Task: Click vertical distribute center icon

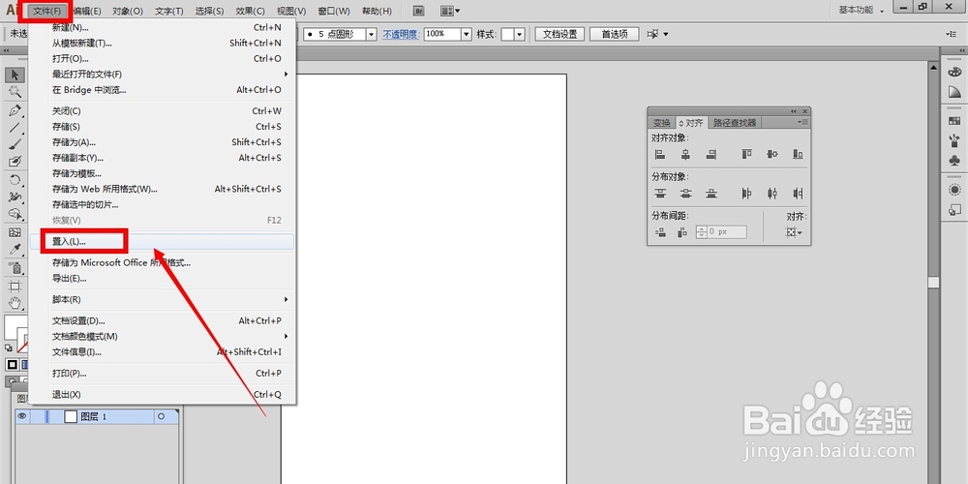Action: tap(685, 194)
